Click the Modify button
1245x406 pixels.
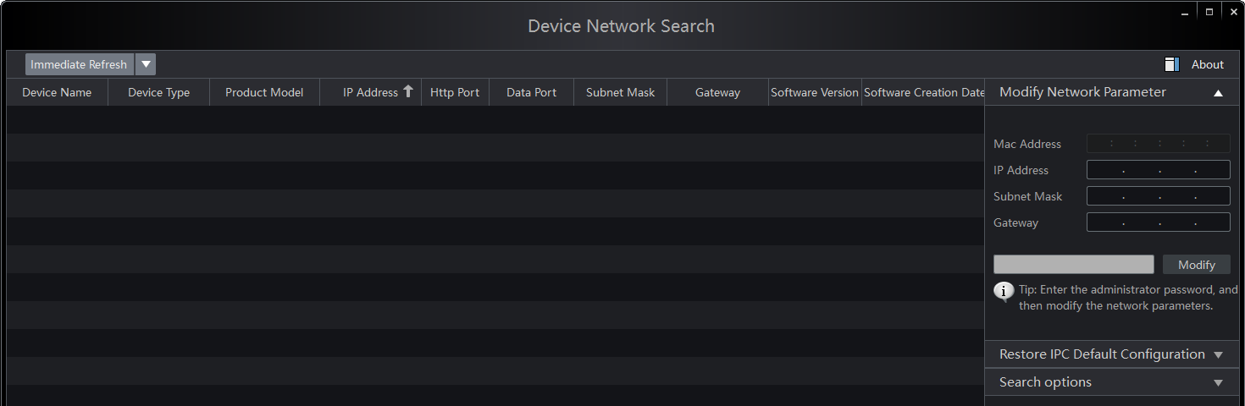pyautogui.click(x=1196, y=265)
